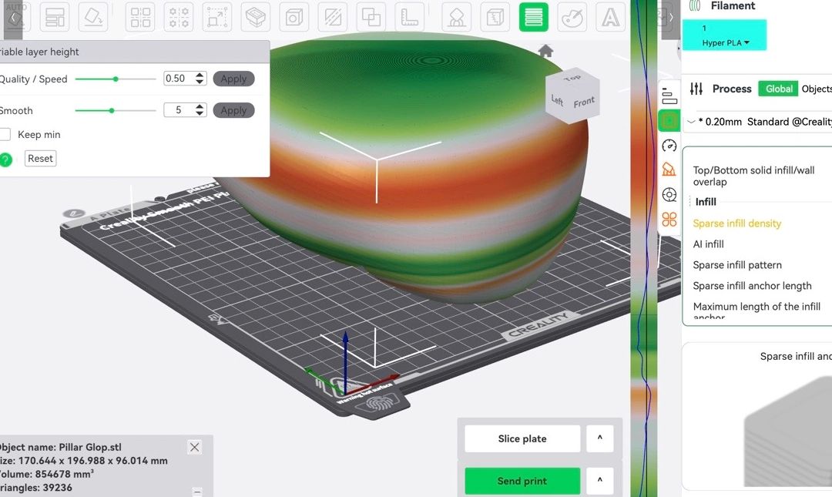Select Sparse infill pattern setting

point(737,265)
